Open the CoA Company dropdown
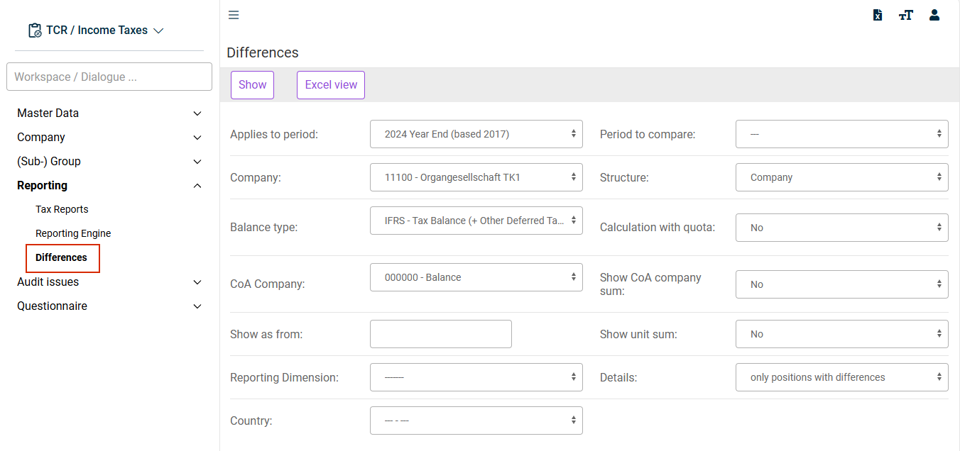Viewport: 960px width, 451px height. (x=476, y=277)
